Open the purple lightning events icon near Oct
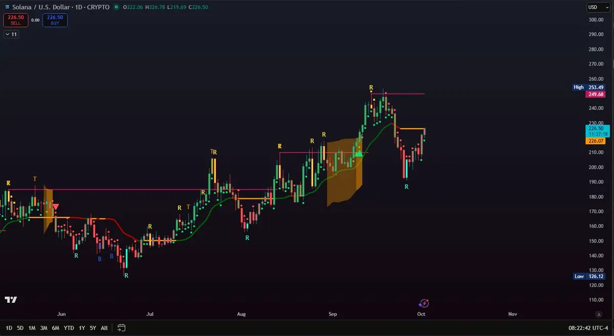 click(x=424, y=304)
